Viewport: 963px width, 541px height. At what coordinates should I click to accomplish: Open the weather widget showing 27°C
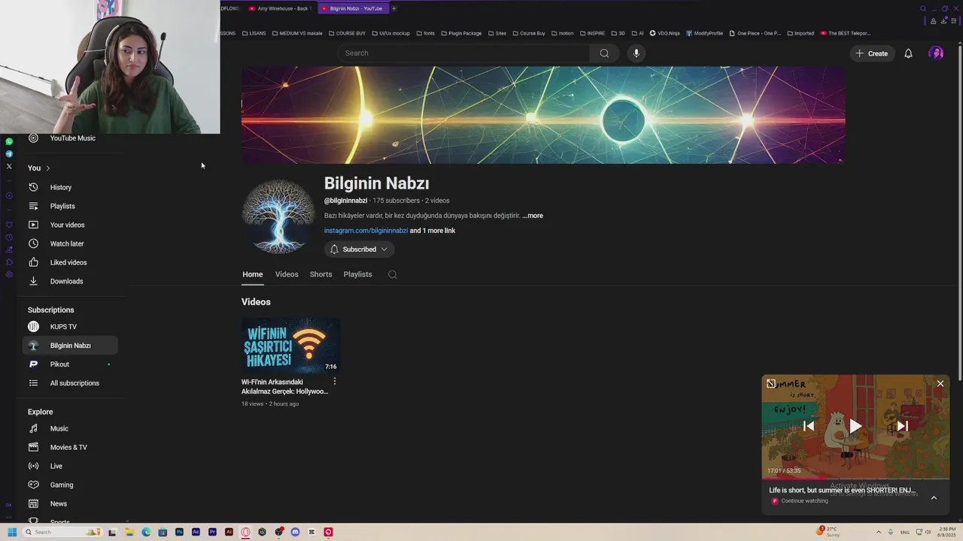tap(828, 531)
